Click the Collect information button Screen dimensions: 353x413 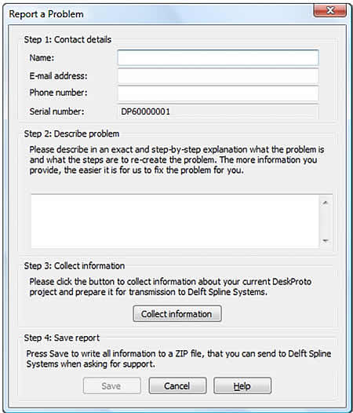(177, 314)
